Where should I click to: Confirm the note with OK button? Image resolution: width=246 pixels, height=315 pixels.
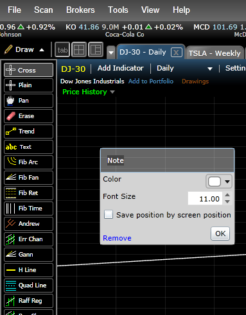(x=220, y=234)
